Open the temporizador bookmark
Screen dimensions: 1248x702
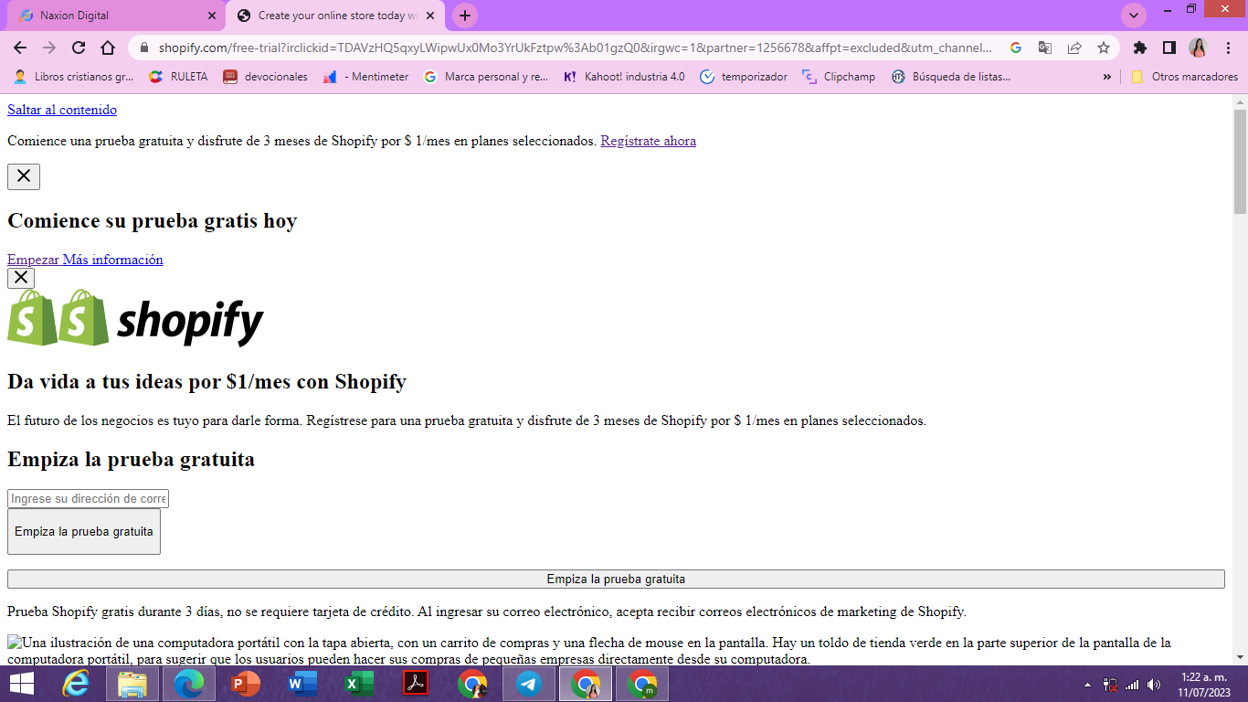(744, 77)
